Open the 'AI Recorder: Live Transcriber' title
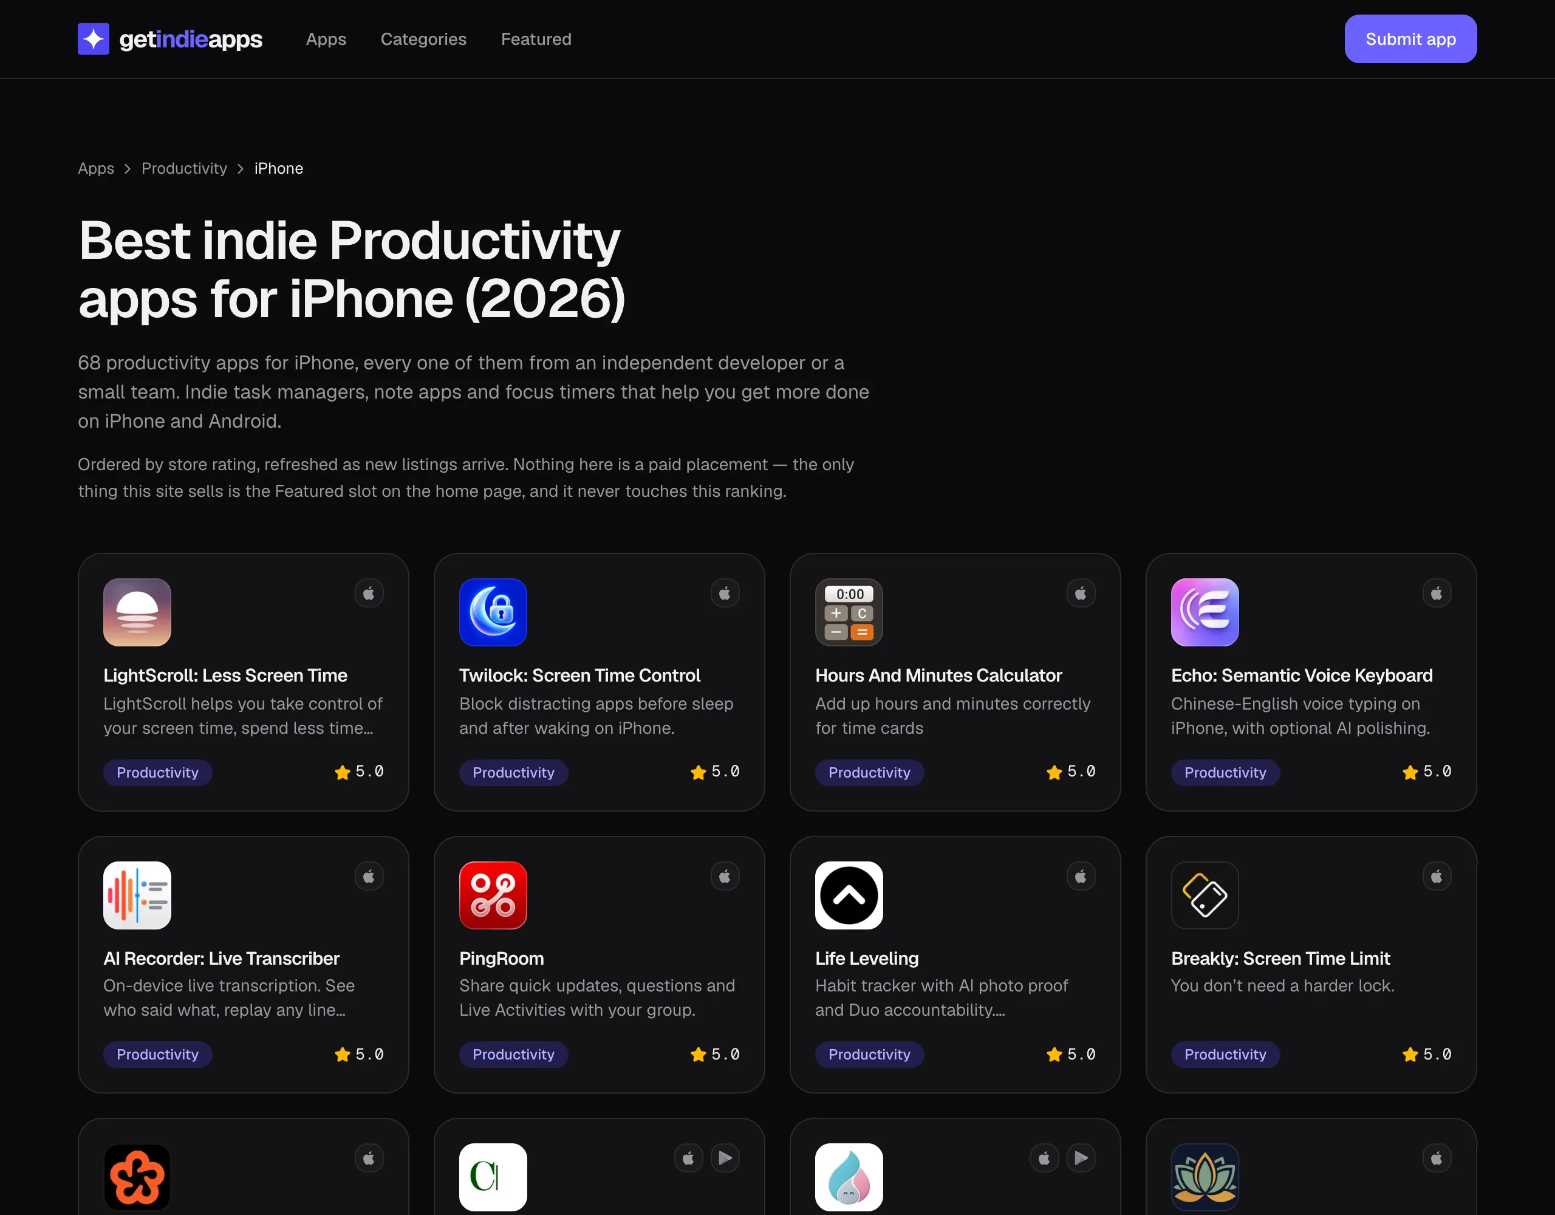The image size is (1555, 1215). pyautogui.click(x=222, y=959)
